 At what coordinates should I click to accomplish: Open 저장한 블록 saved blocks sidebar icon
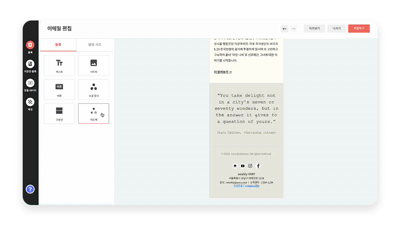tap(30, 64)
